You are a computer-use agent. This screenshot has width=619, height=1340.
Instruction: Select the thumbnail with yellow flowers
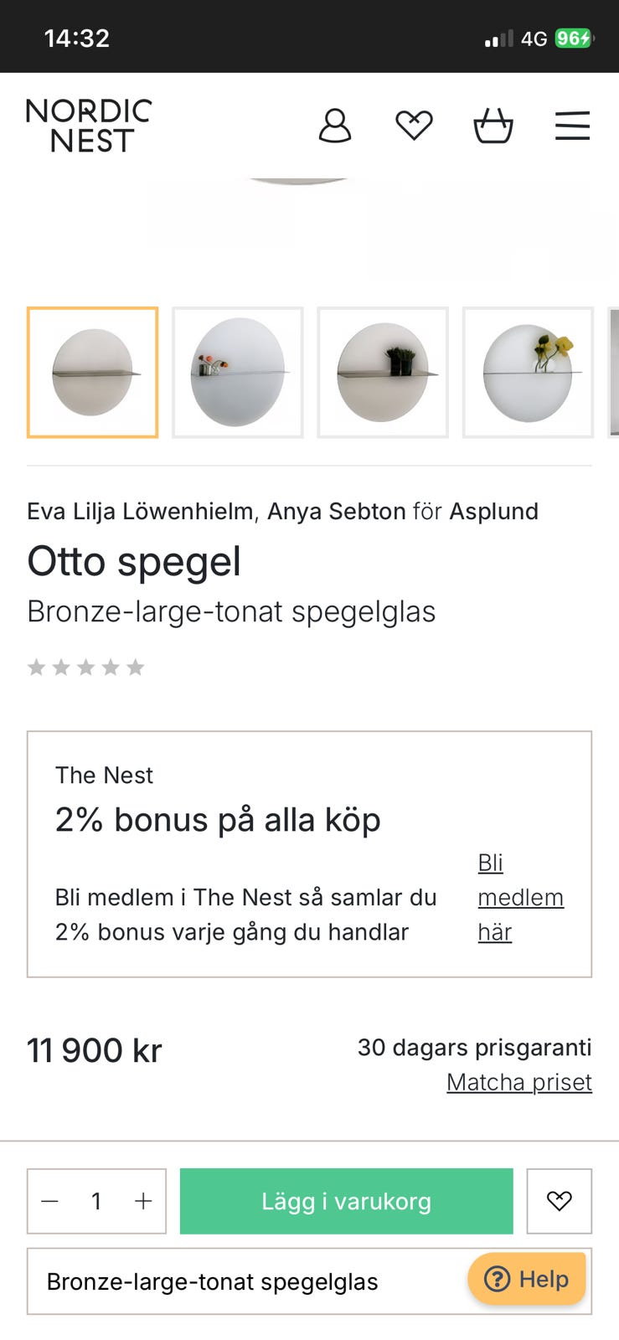pyautogui.click(x=528, y=373)
